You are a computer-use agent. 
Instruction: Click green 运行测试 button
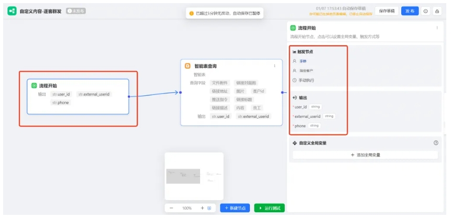(x=269, y=208)
